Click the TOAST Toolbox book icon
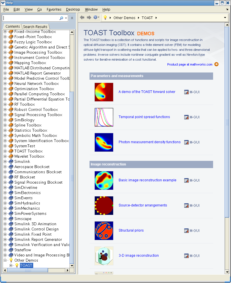 [x=11, y=151]
